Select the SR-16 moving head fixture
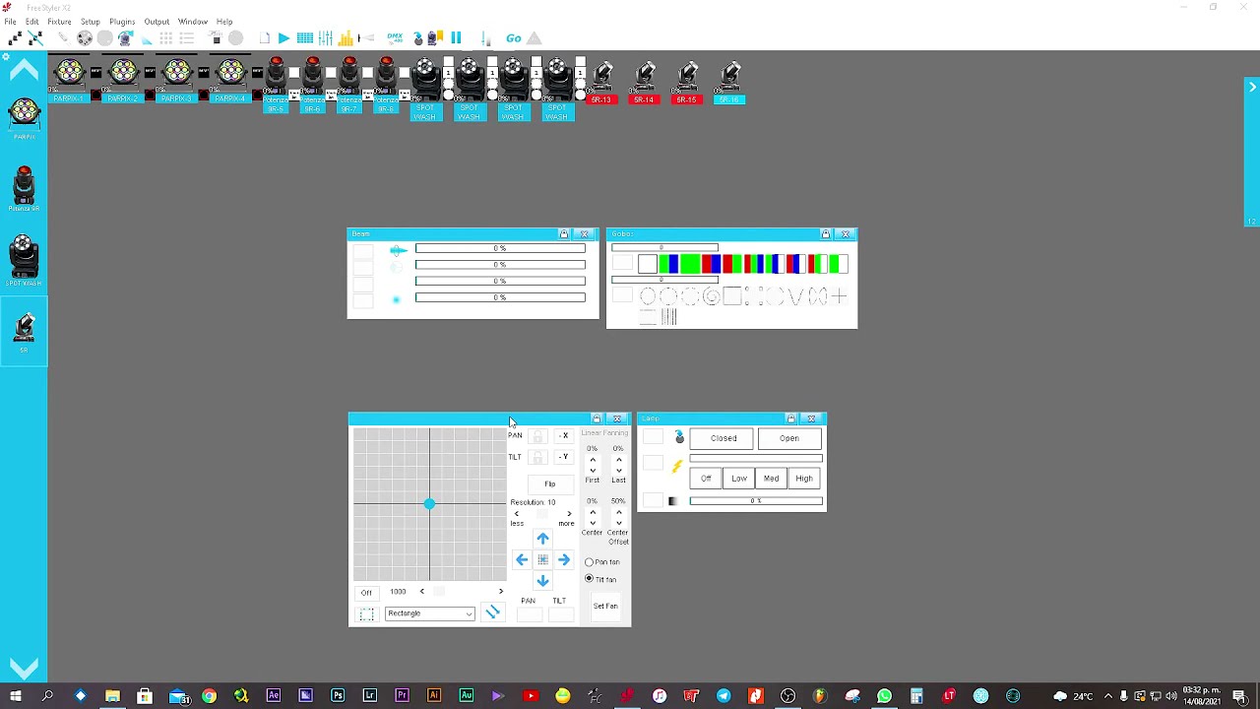 [729, 83]
